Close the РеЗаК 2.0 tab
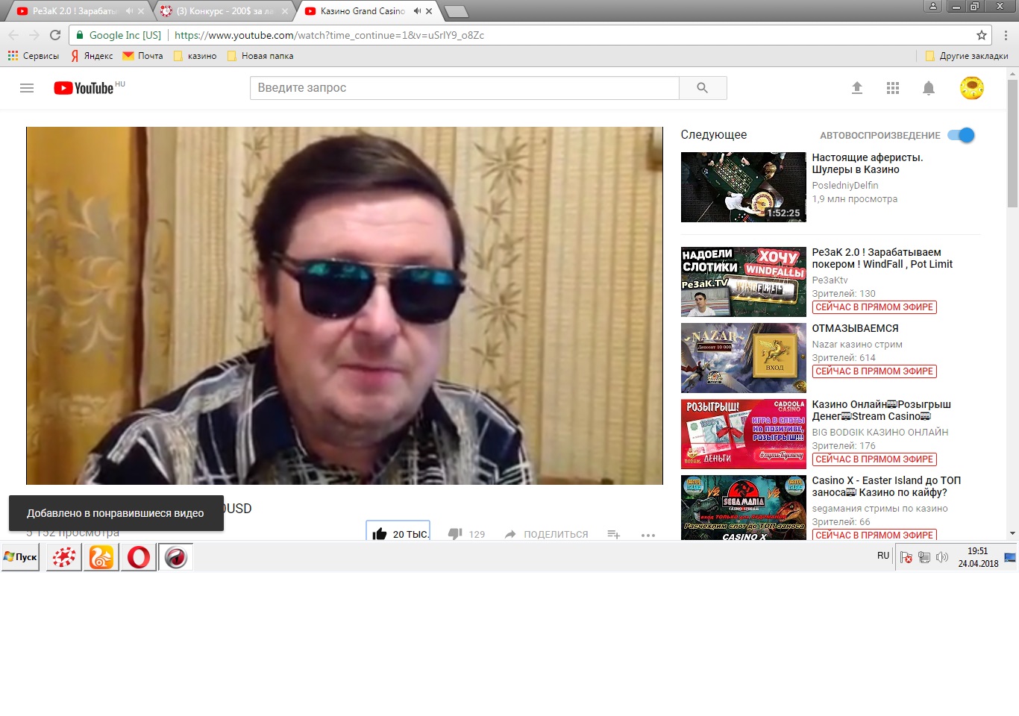Image resolution: width=1019 pixels, height=716 pixels. (141, 11)
